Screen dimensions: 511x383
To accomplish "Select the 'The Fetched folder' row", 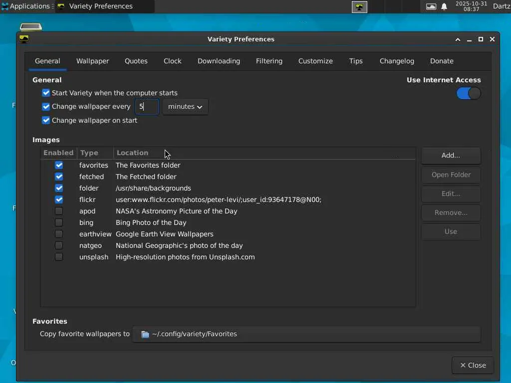I will point(228,177).
